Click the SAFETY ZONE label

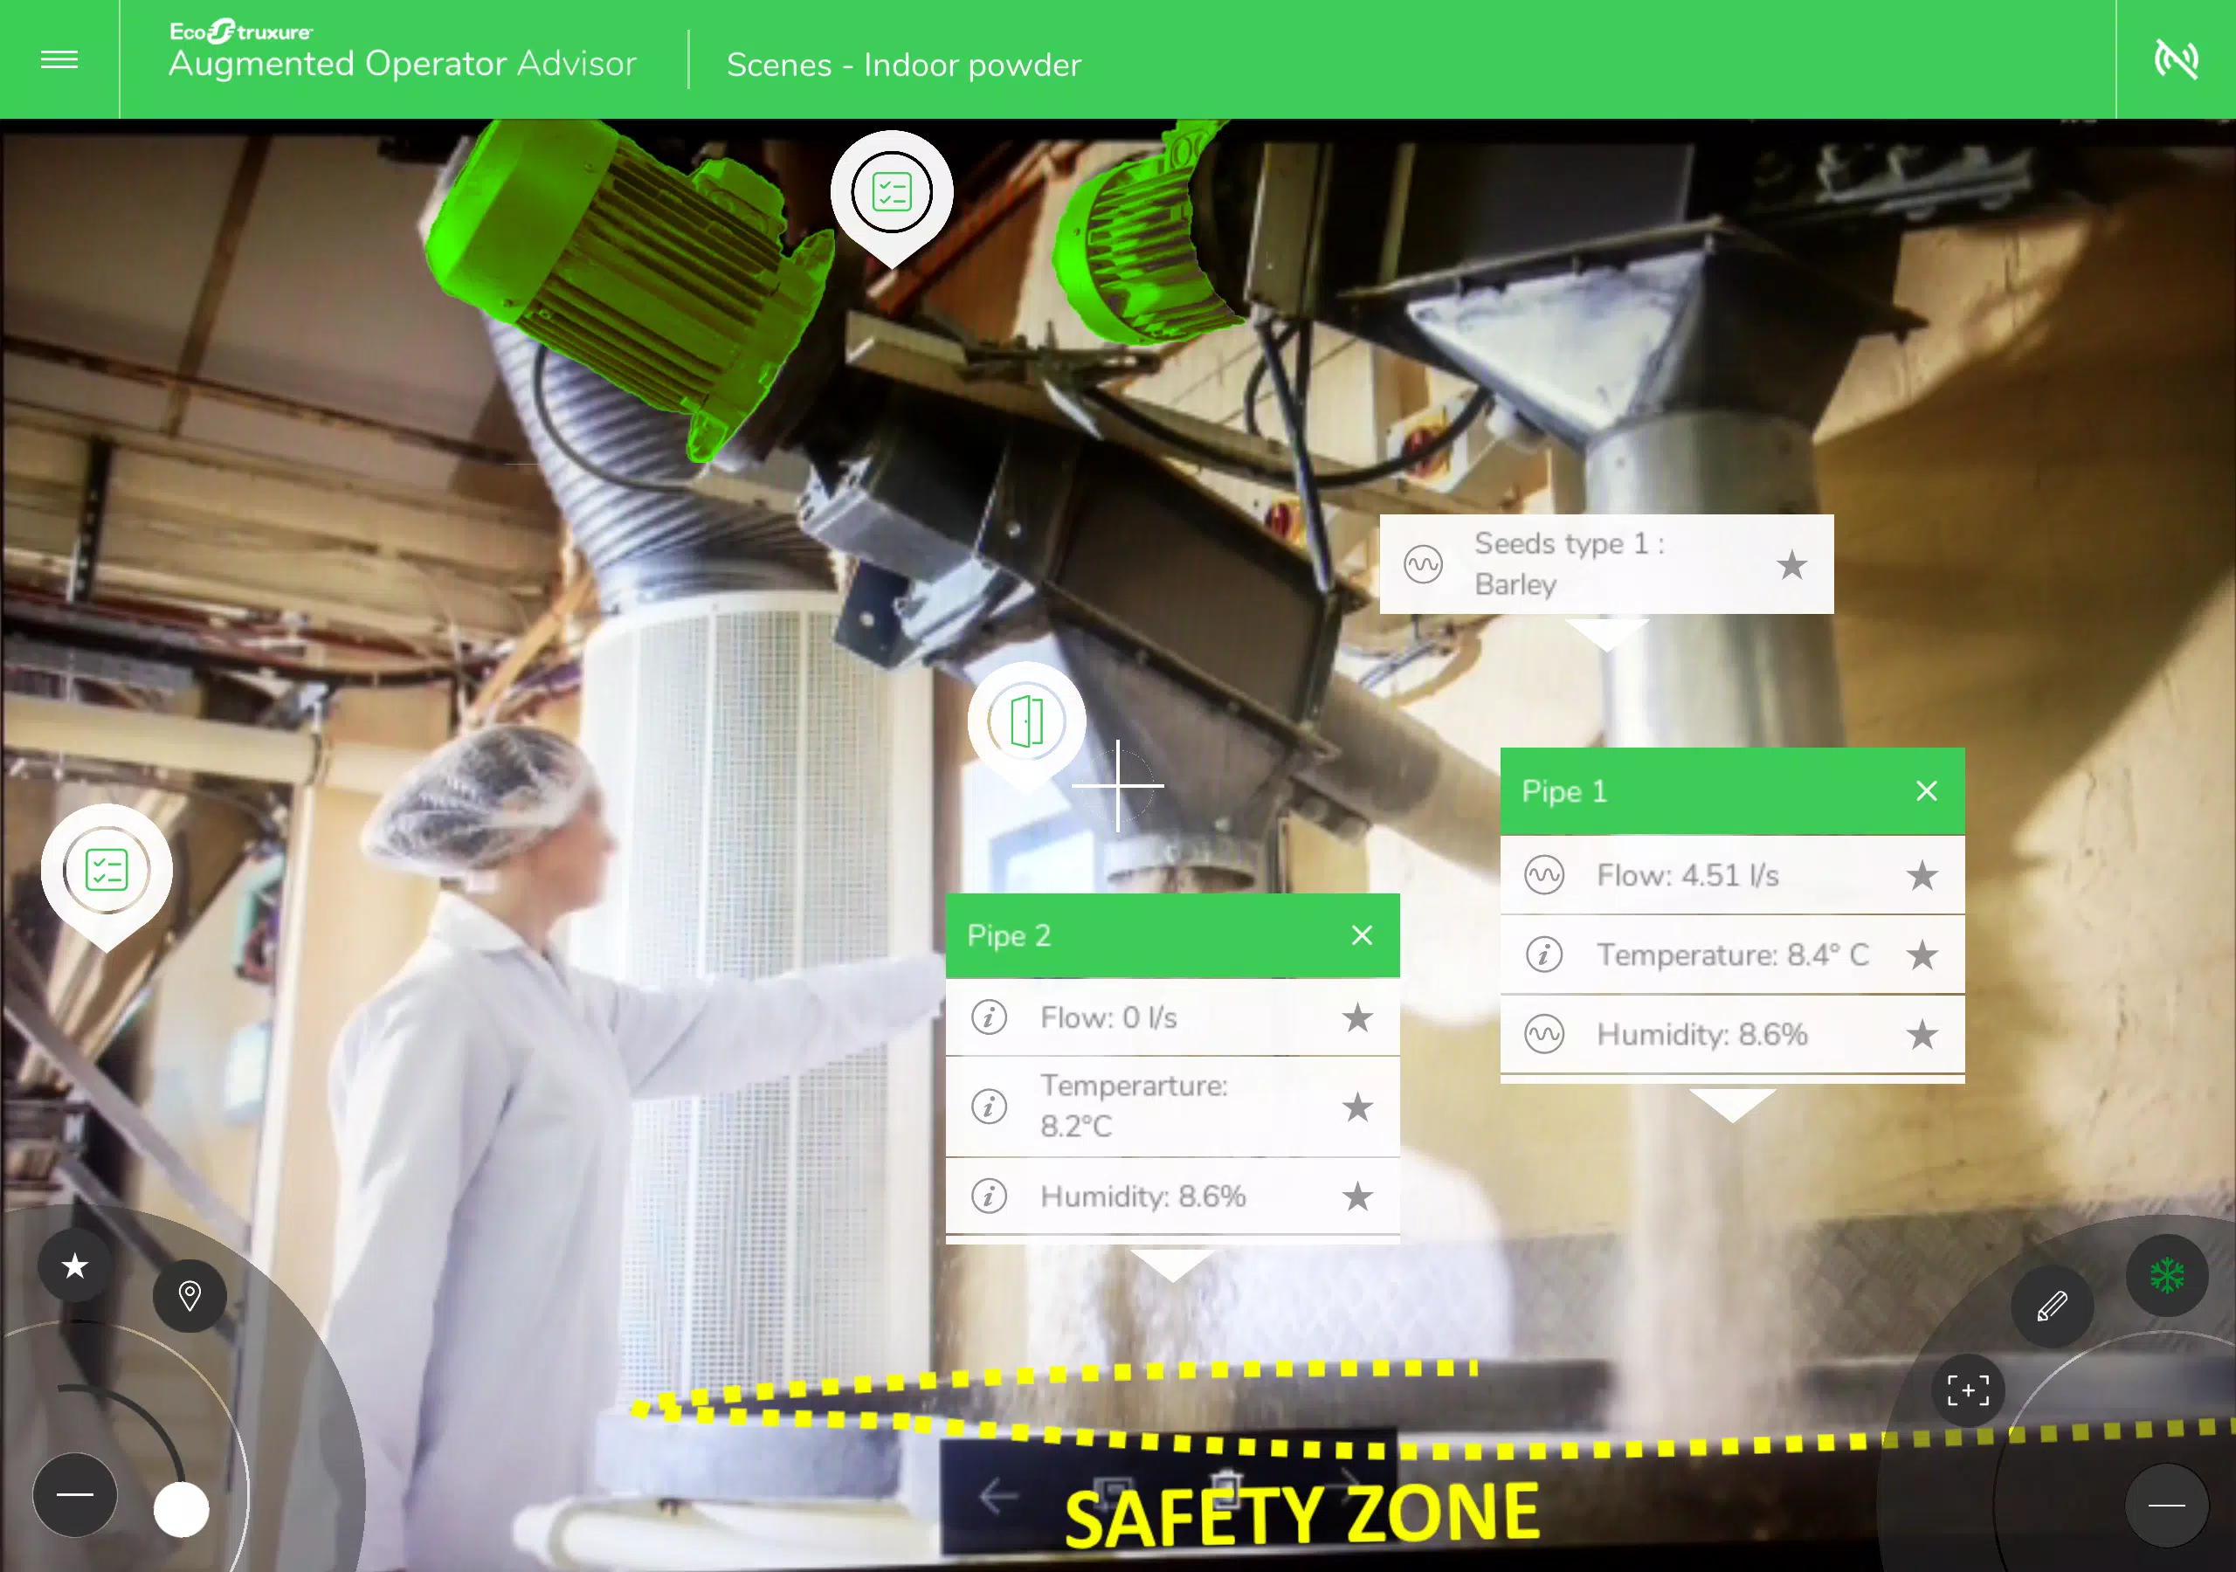(1302, 1514)
